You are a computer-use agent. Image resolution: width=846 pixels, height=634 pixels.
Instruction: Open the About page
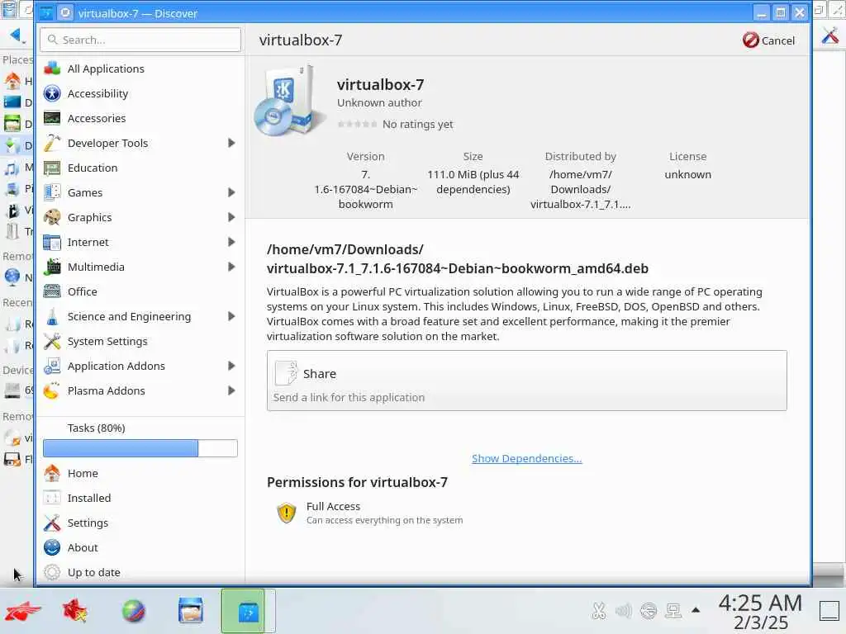tap(140, 548)
